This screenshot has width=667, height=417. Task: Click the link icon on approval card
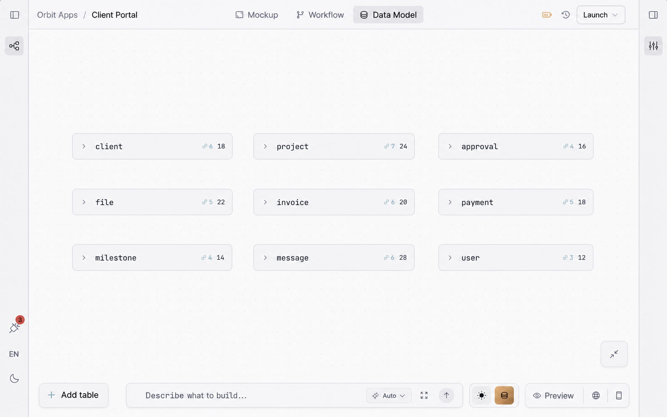pos(566,146)
